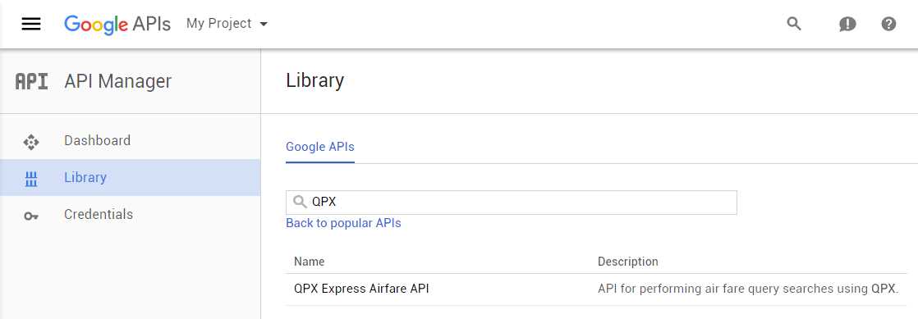Select Library in the sidebar
Viewport: 918px width, 319px height.
pyautogui.click(x=130, y=178)
